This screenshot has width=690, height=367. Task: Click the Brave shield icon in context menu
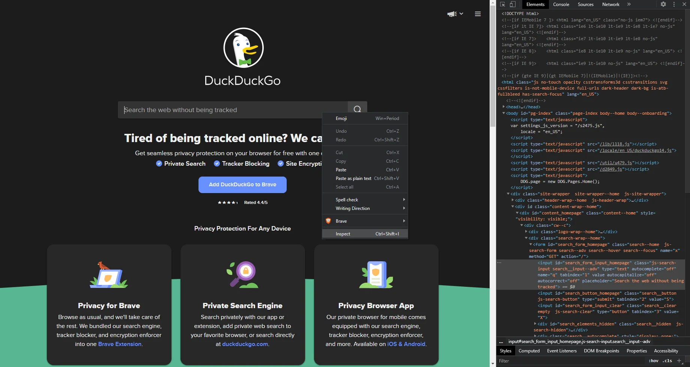coord(329,221)
